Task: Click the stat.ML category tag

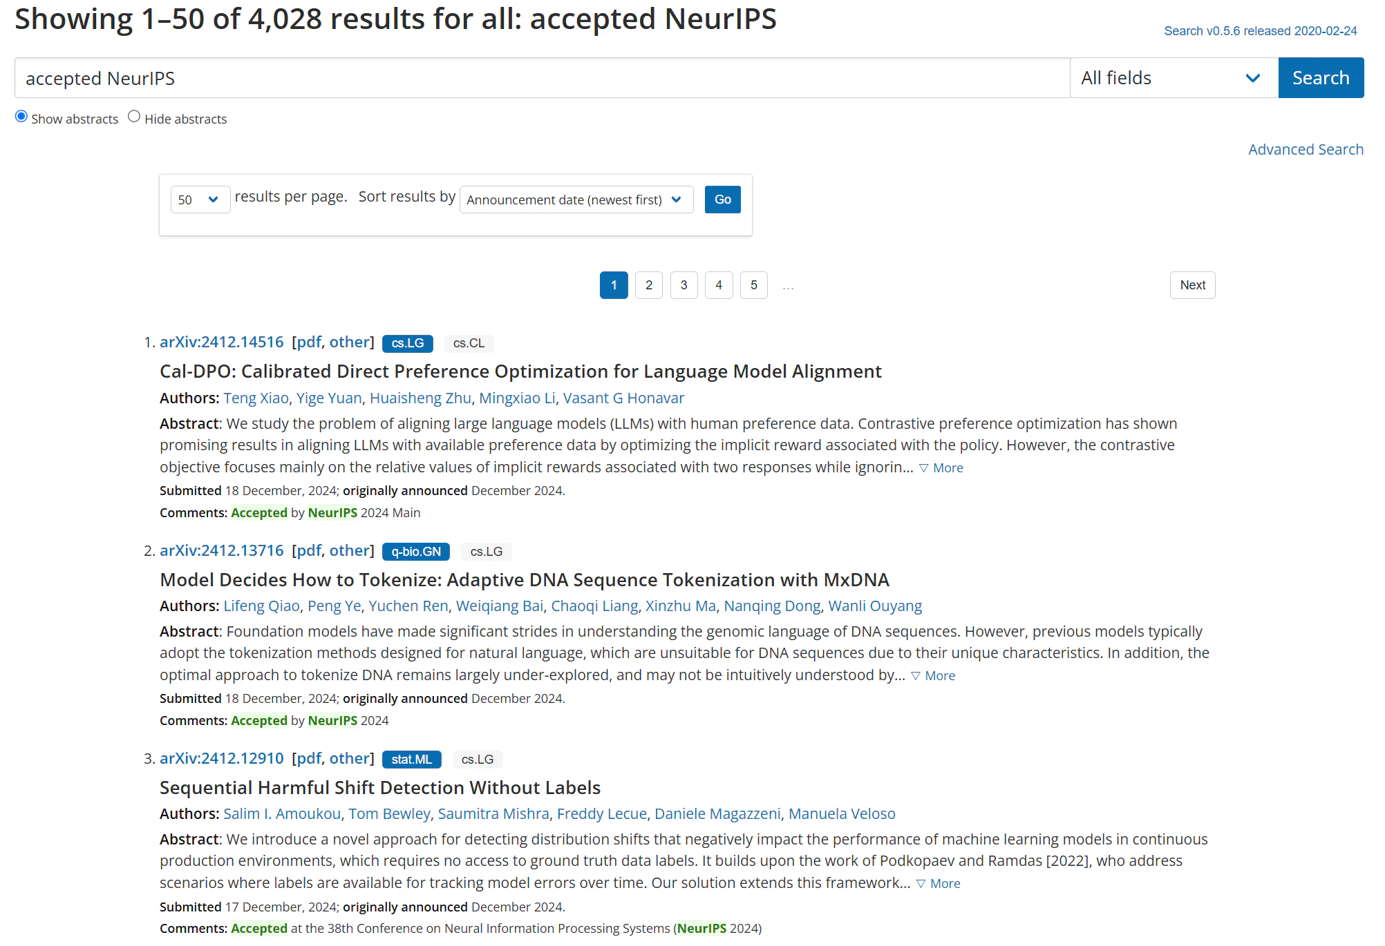Action: pos(412,760)
